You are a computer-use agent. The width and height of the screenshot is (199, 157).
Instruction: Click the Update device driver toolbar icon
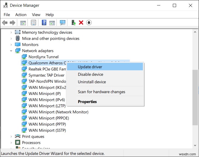pyautogui.click(x=73, y=23)
